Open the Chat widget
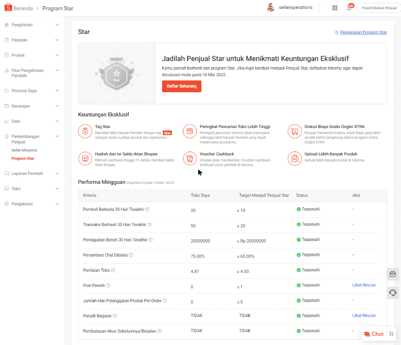401x345 pixels. point(374,334)
